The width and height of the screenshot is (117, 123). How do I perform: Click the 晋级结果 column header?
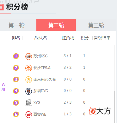pos(102,38)
